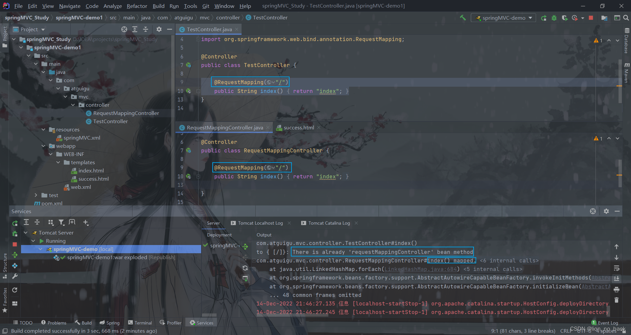Open Project Structure from the top toolbar
This screenshot has width=631, height=335.
[604, 18]
